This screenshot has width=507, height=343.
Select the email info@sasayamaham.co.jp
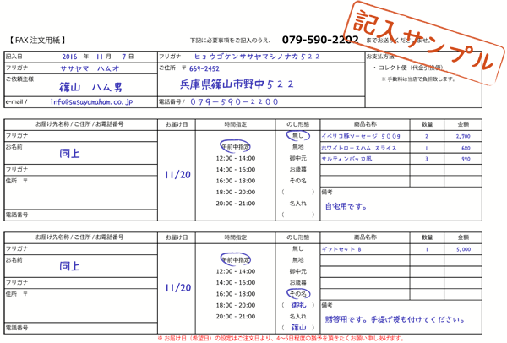[92, 102]
